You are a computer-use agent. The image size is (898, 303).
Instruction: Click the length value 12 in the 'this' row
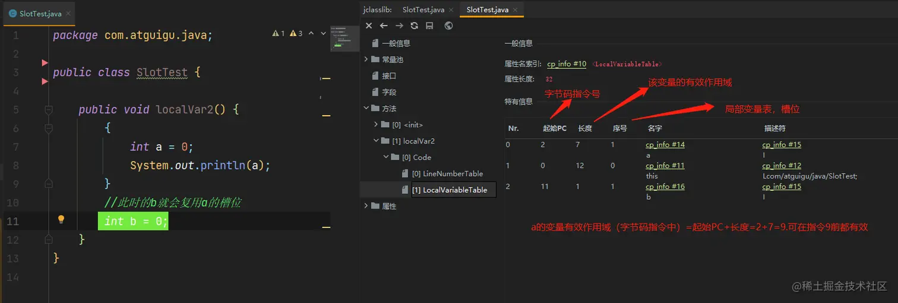coord(580,165)
